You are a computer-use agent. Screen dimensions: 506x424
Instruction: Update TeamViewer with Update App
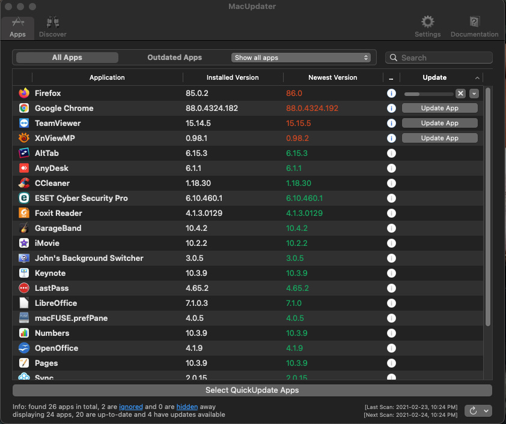439,123
